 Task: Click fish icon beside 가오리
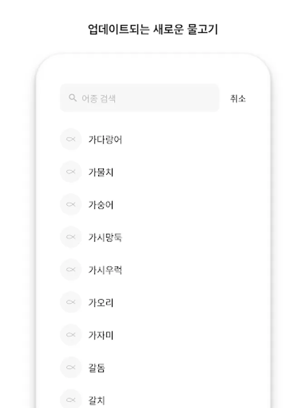71,302
